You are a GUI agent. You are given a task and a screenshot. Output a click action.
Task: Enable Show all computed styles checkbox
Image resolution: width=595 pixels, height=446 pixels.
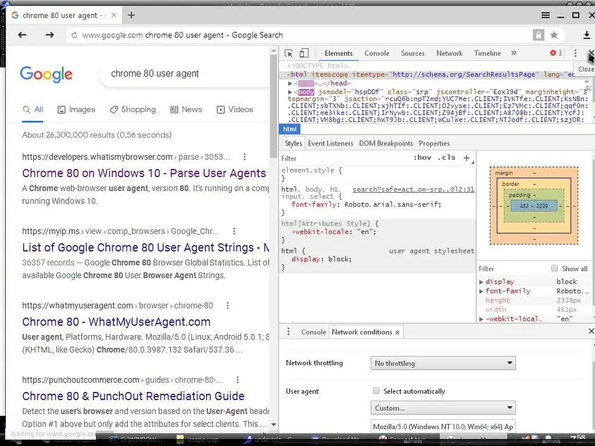coord(554,268)
